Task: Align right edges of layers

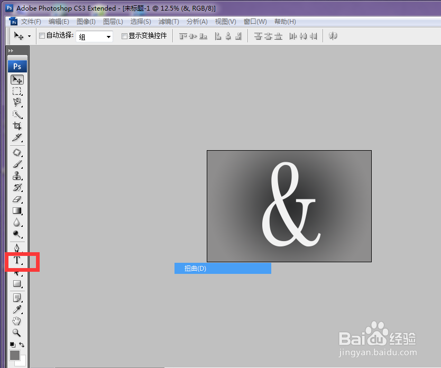Action: (x=238, y=36)
